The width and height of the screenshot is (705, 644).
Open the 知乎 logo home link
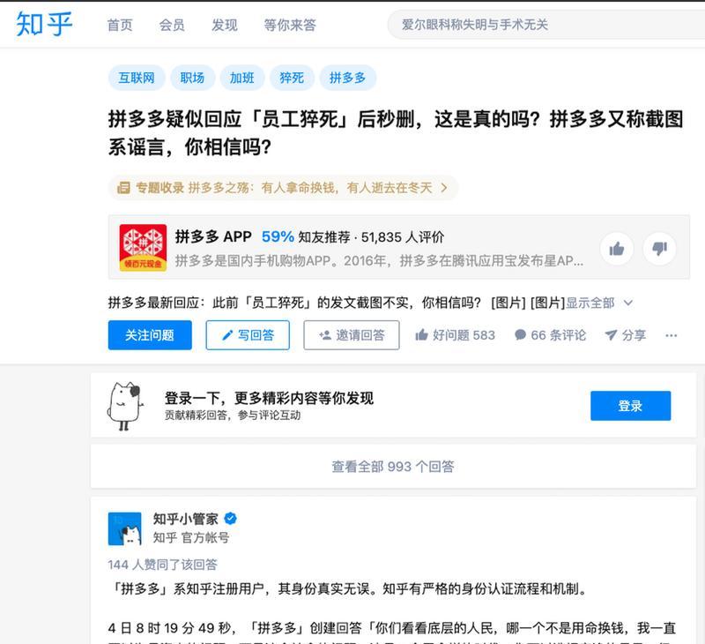coord(44,24)
